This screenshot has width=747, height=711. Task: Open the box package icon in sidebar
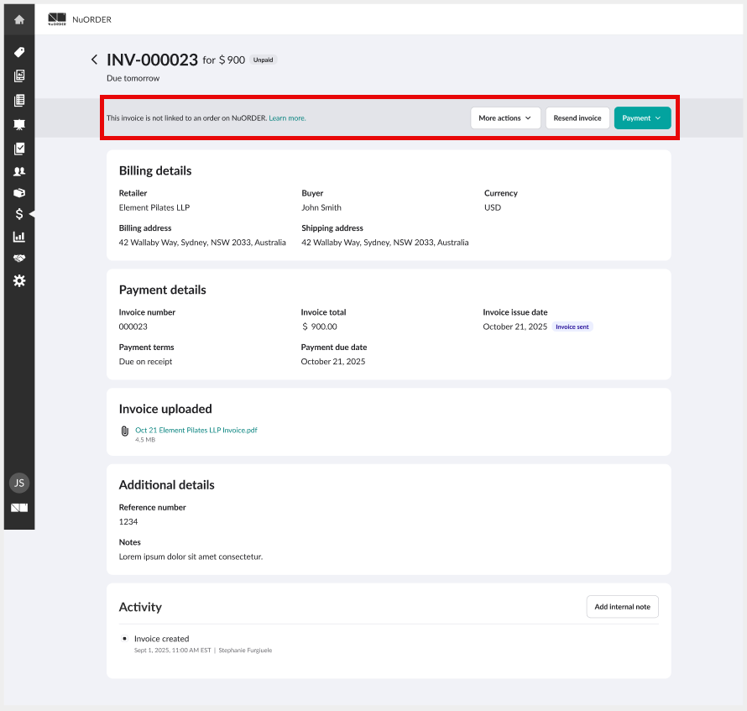(19, 193)
